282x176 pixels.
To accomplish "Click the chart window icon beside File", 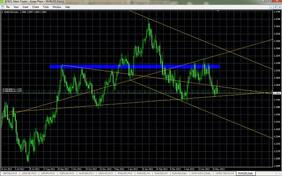I will [x=3, y=7].
